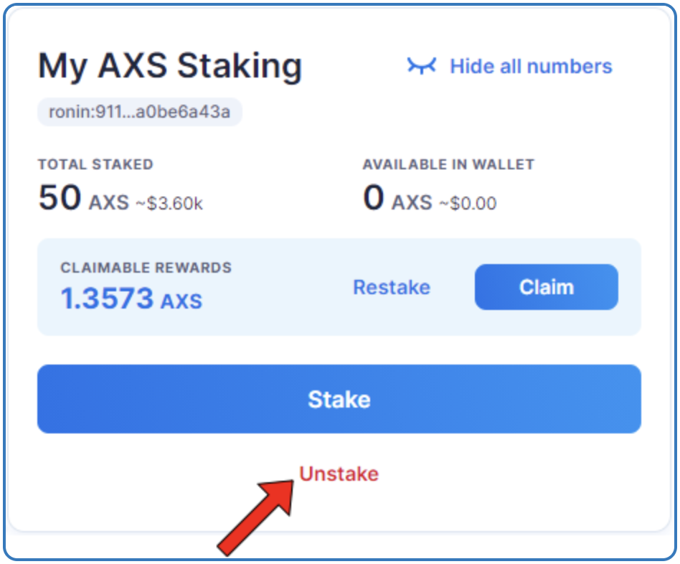
Task: Click the 50 AXS staked amount
Action: [x=84, y=198]
